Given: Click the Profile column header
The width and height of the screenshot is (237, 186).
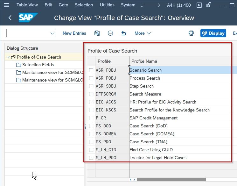Looking at the screenshot, I should [x=112, y=61].
